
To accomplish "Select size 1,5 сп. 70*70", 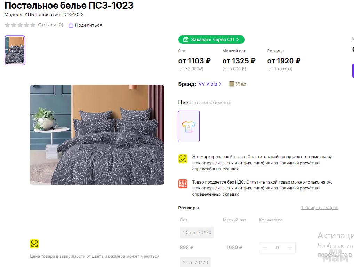I will click(197, 232).
